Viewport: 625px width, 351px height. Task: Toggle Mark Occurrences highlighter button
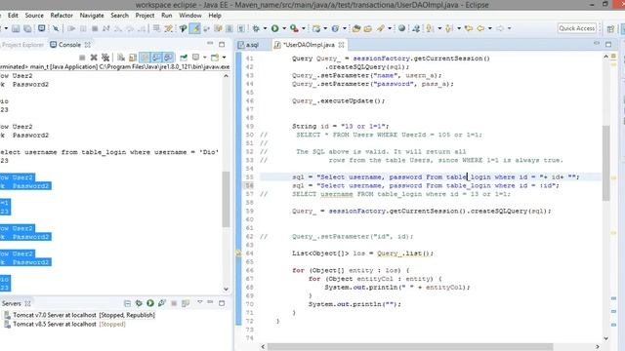click(195, 28)
